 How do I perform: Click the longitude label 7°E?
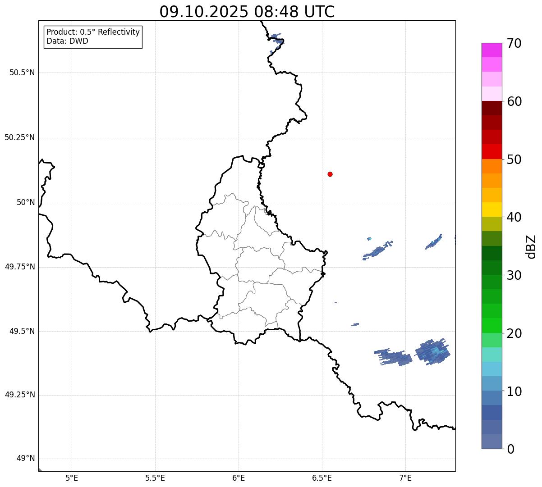pyautogui.click(x=405, y=478)
